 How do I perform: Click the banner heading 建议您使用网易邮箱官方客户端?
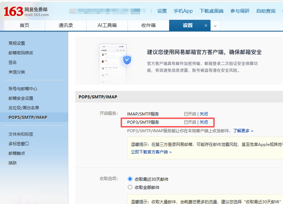[204, 52]
